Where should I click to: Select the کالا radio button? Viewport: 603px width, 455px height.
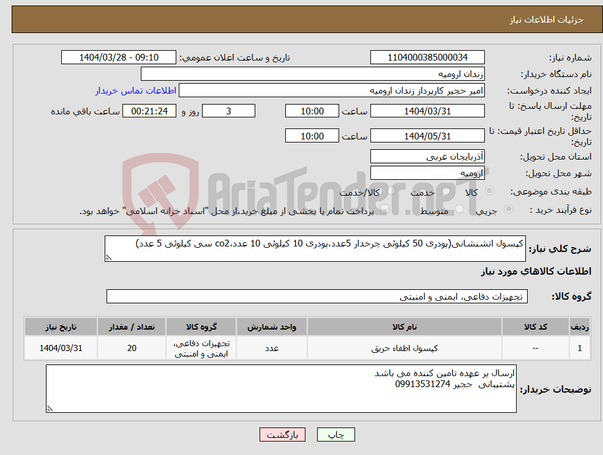tap(490, 191)
